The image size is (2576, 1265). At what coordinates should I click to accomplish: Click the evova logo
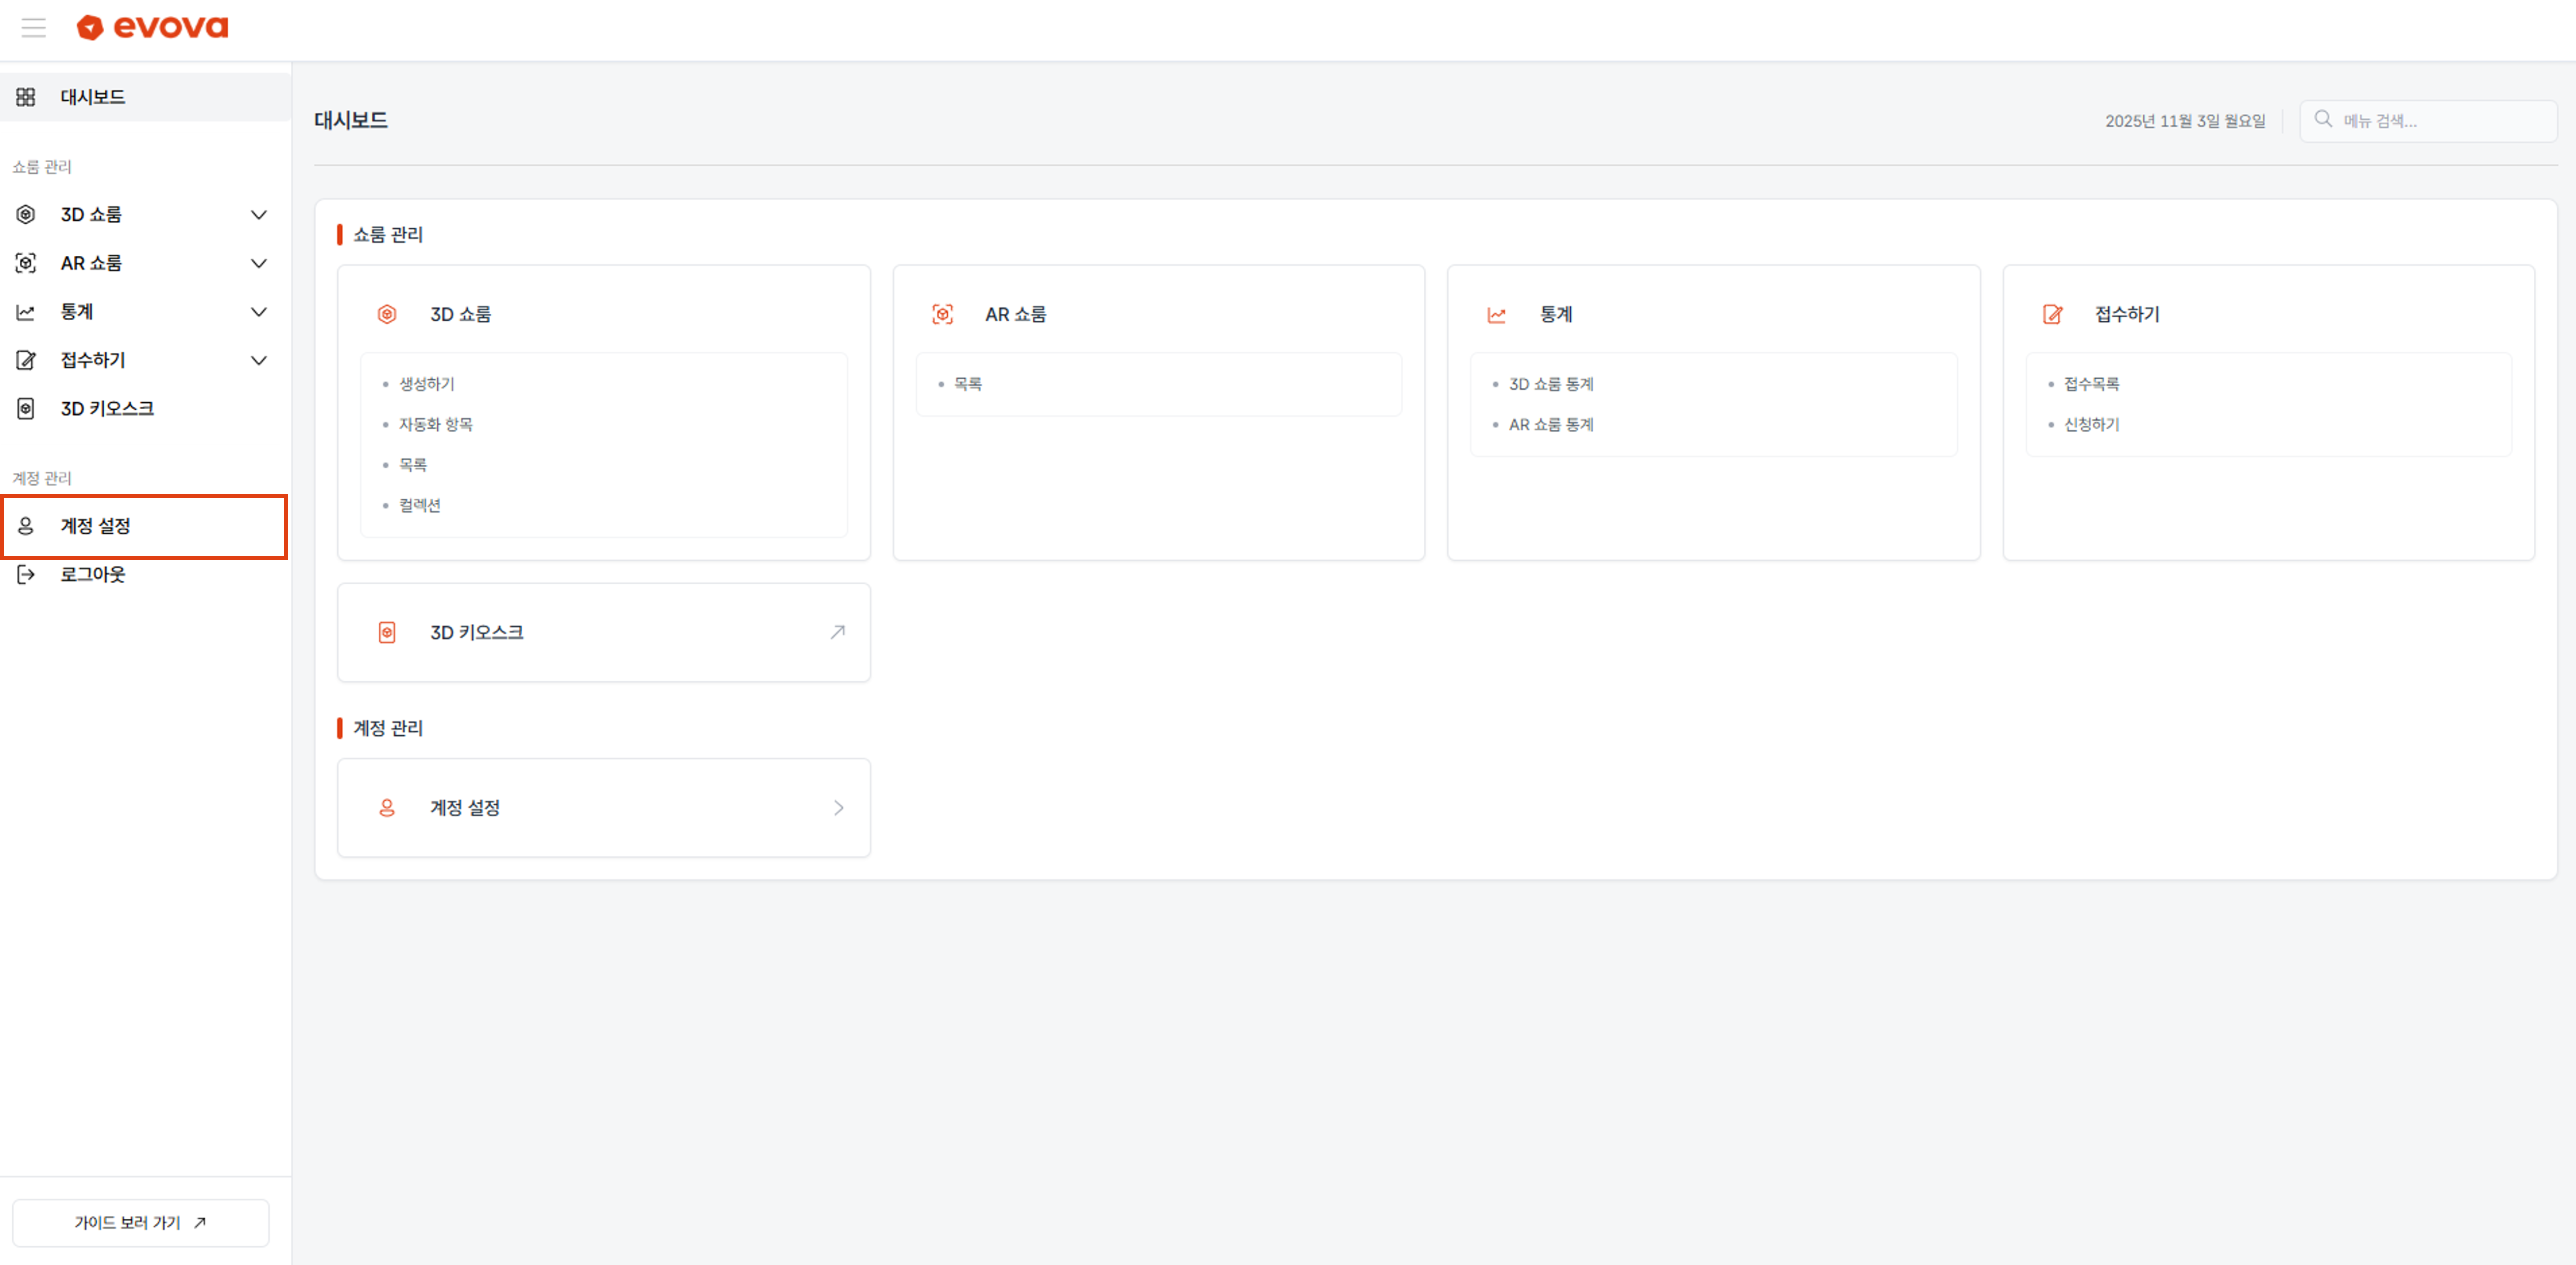coord(151,27)
